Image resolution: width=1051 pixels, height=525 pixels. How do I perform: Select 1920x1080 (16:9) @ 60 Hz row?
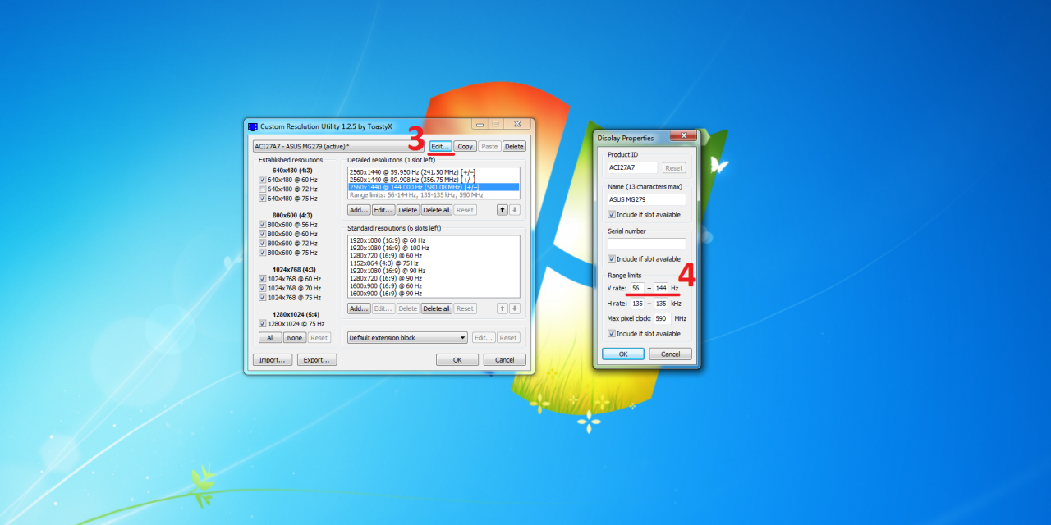[x=434, y=240]
